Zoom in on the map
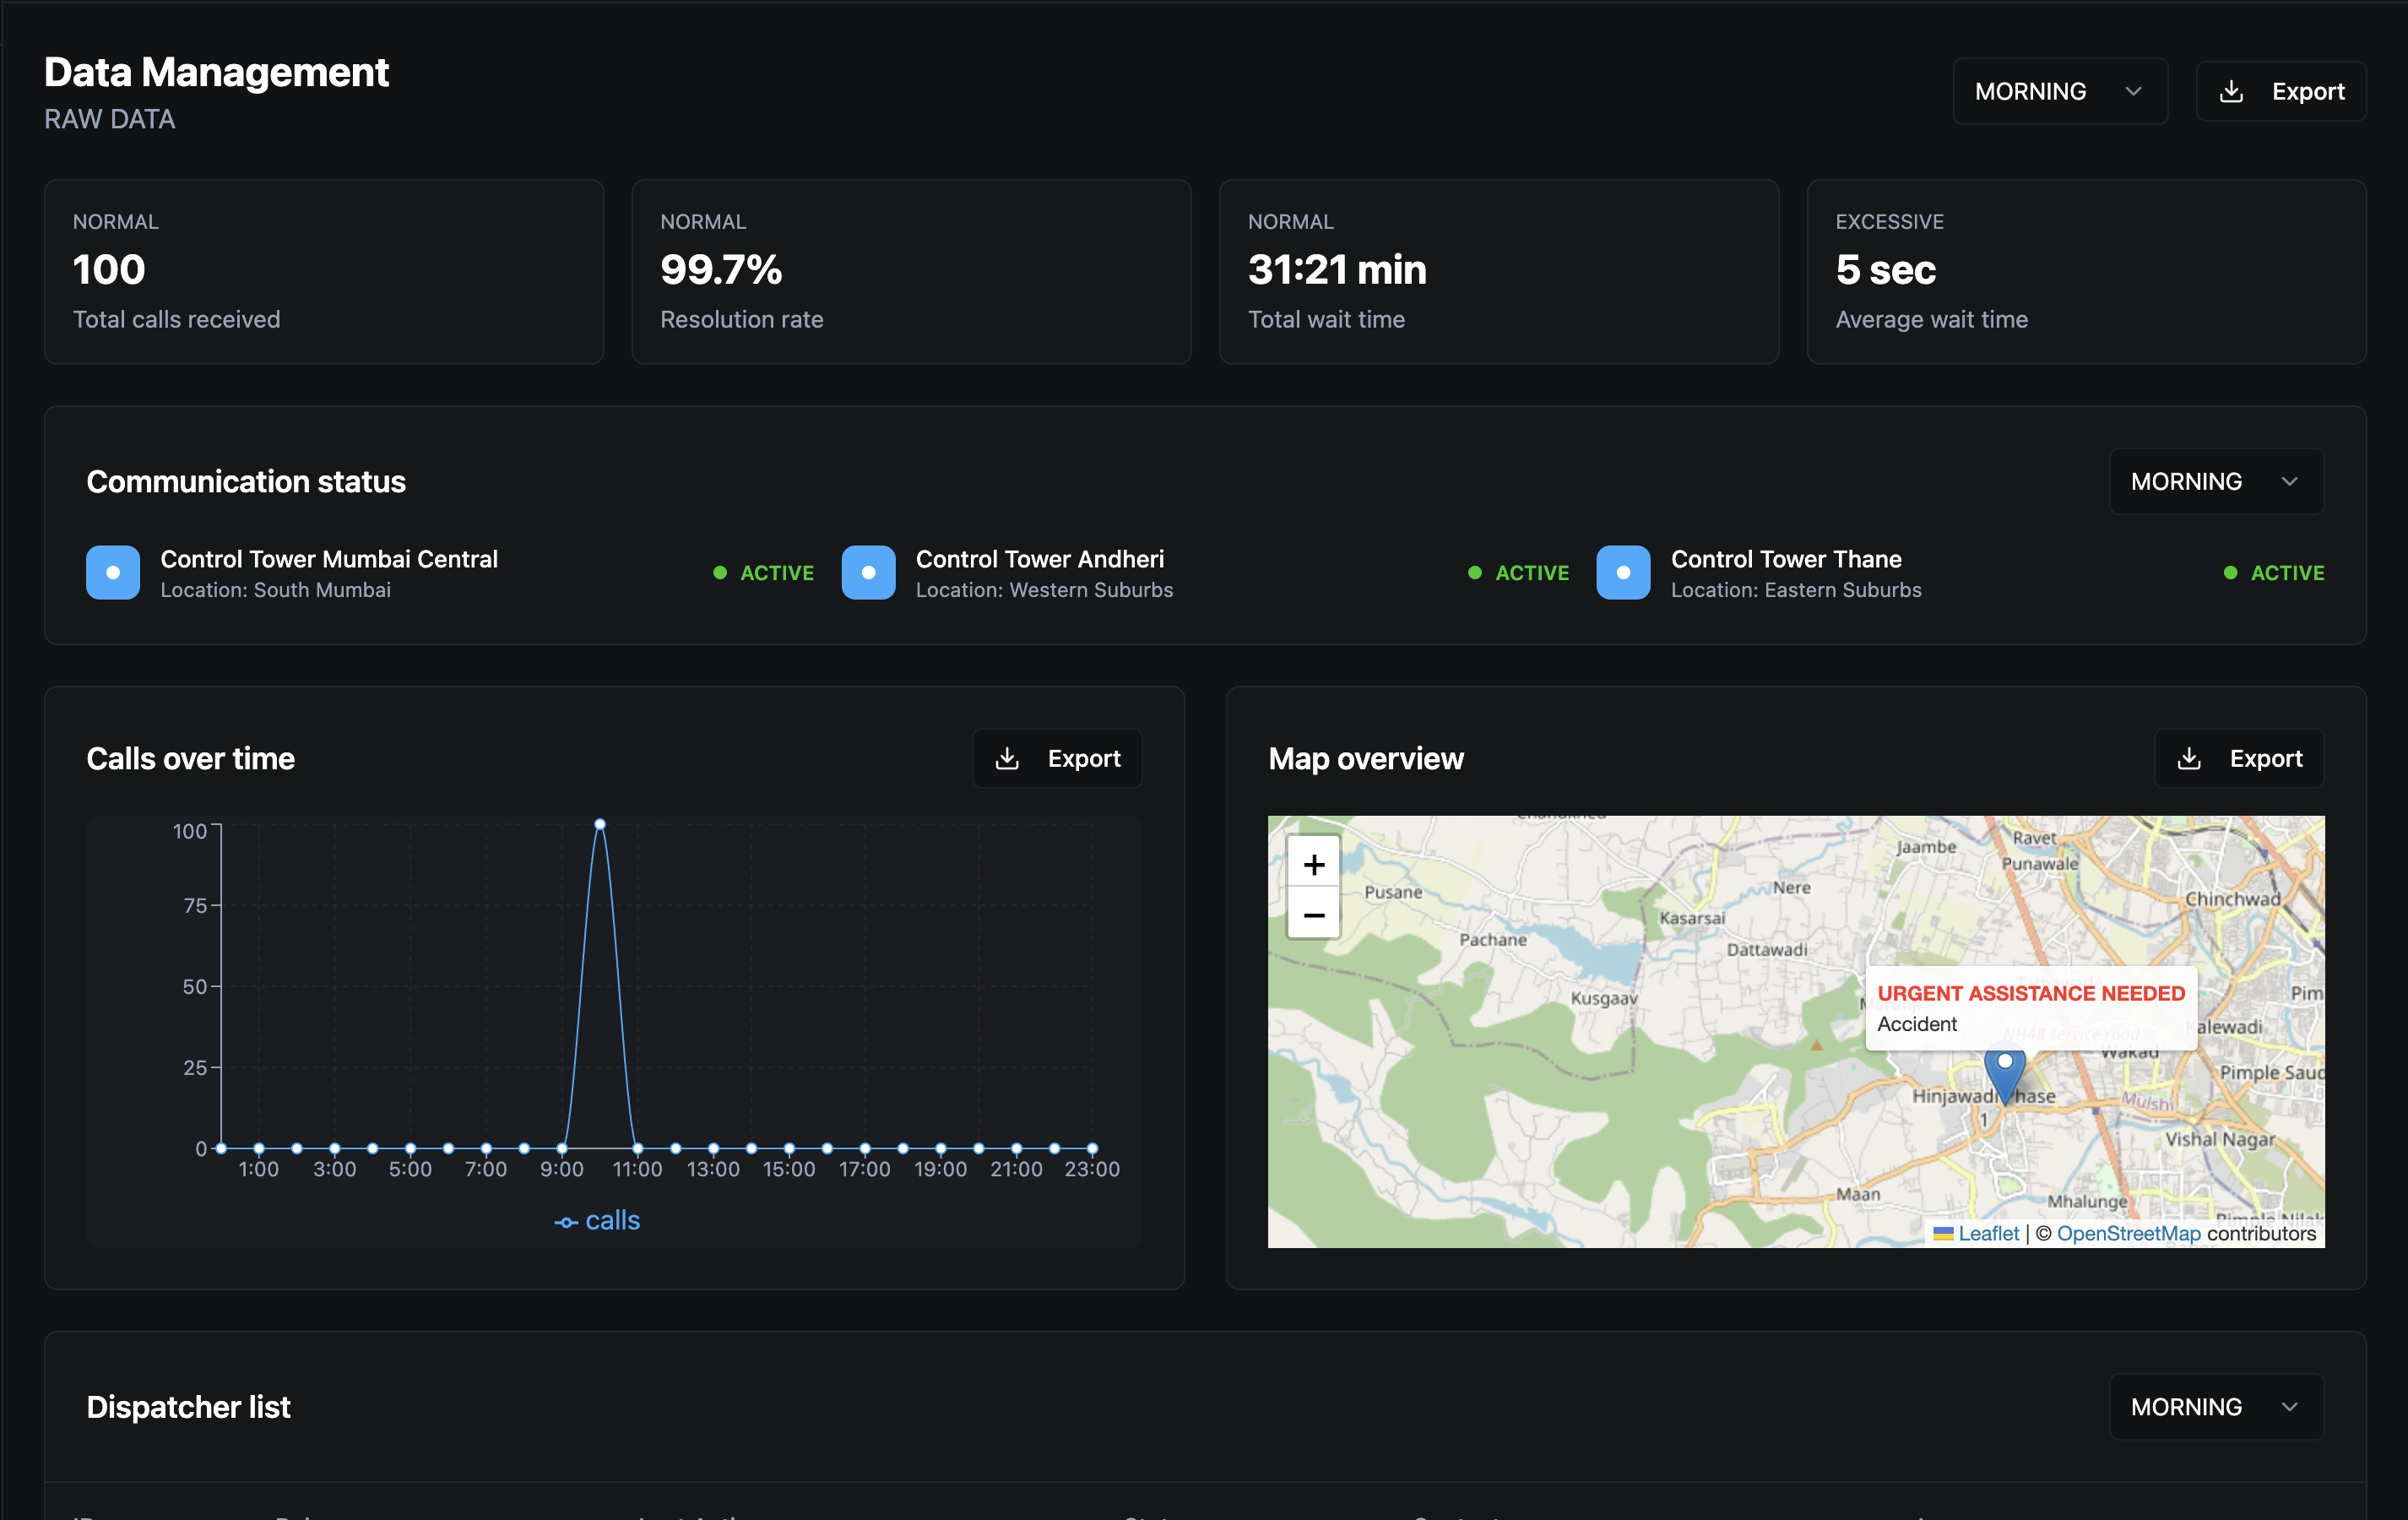The height and width of the screenshot is (1520, 2408). tap(1314, 864)
